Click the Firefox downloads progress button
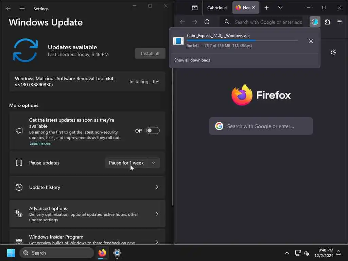The image size is (348, 261). click(x=315, y=22)
